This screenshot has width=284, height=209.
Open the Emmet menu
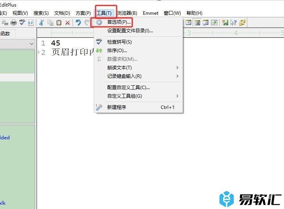click(x=151, y=13)
